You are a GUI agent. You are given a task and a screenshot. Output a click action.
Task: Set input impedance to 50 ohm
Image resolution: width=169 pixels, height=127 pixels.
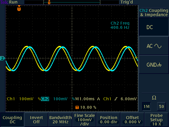pyautogui.click(x=161, y=106)
